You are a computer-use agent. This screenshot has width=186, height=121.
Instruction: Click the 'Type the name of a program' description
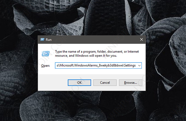click(97, 54)
